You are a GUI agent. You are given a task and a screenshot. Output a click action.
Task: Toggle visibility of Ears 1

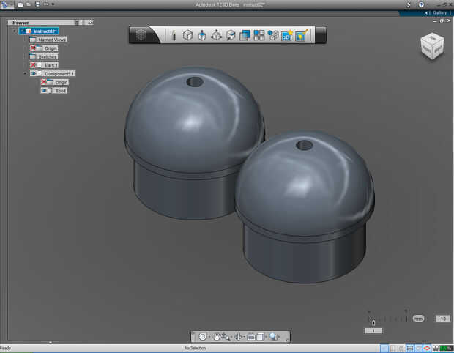click(x=33, y=65)
